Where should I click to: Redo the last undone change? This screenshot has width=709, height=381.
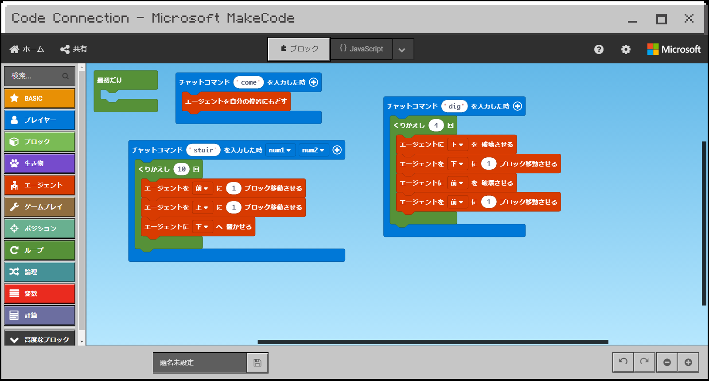click(x=644, y=362)
